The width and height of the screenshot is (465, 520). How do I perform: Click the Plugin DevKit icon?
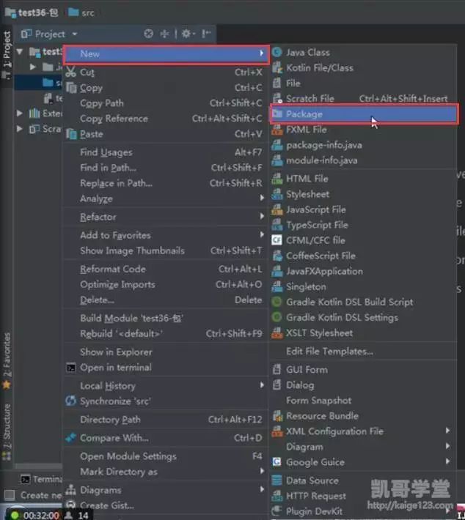(277, 510)
